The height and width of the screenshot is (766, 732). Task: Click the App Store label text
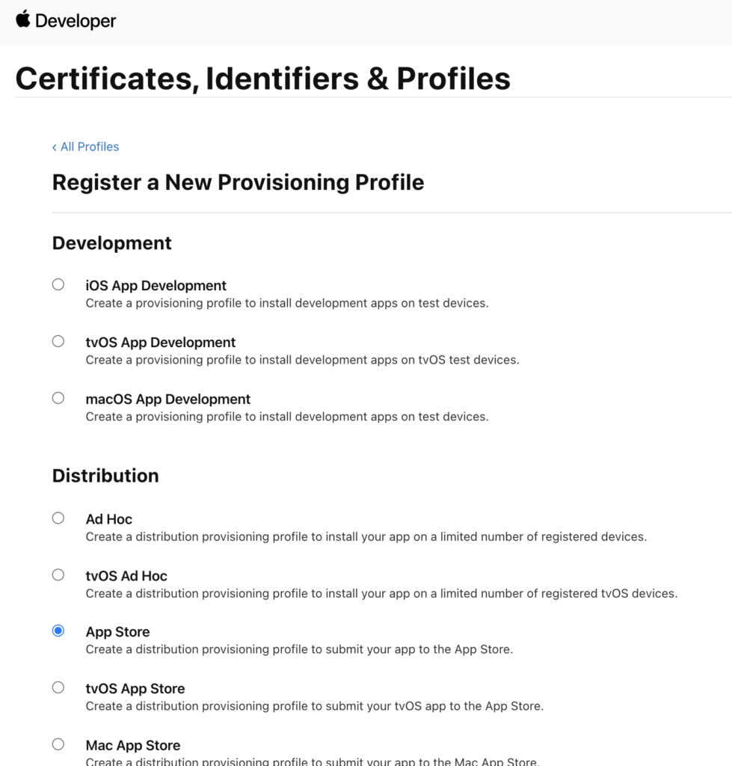tap(117, 632)
